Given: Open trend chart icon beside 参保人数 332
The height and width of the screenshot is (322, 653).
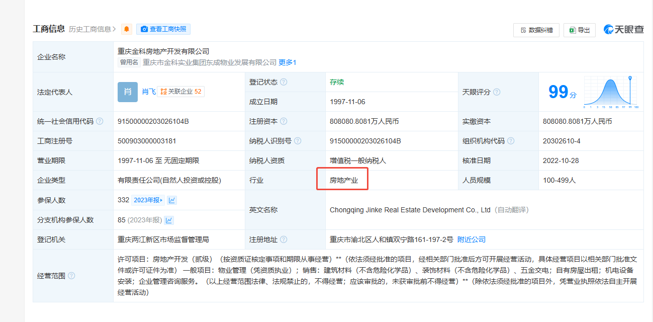Looking at the screenshot, I should coord(172,200).
